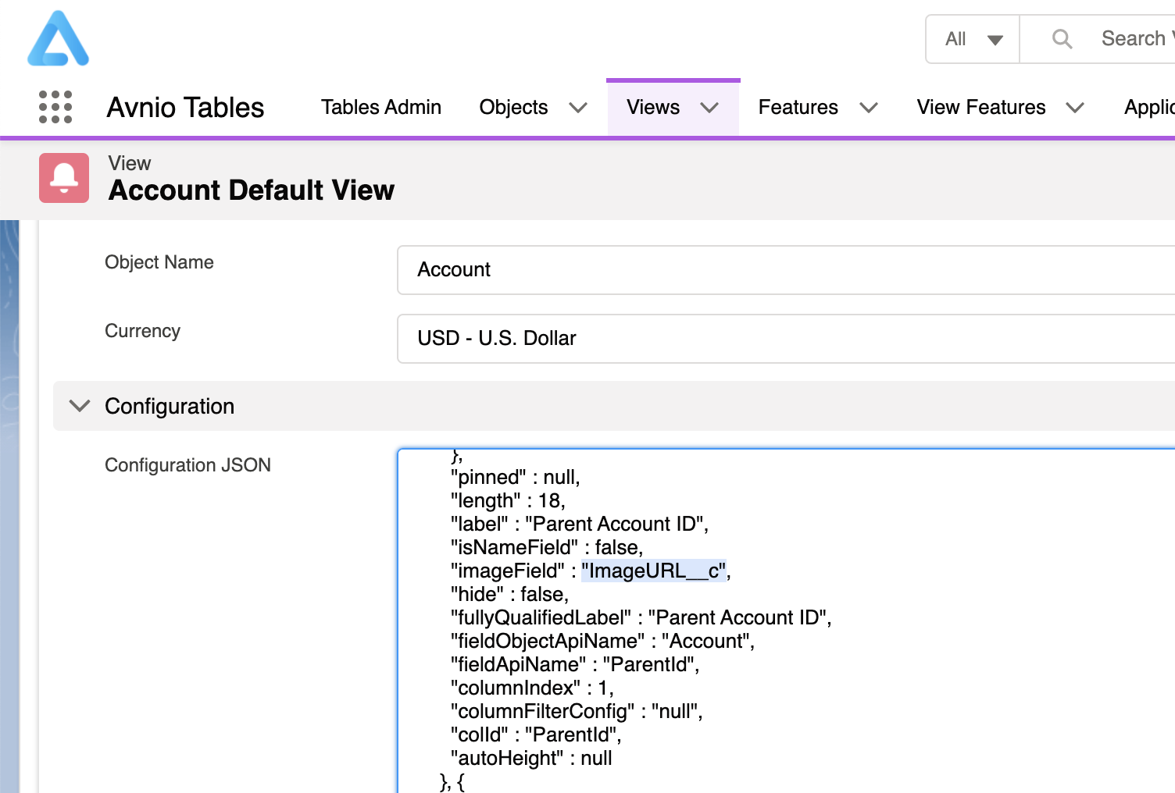1175x793 pixels.
Task: Open the Features chevron menu
Action: [x=869, y=108]
